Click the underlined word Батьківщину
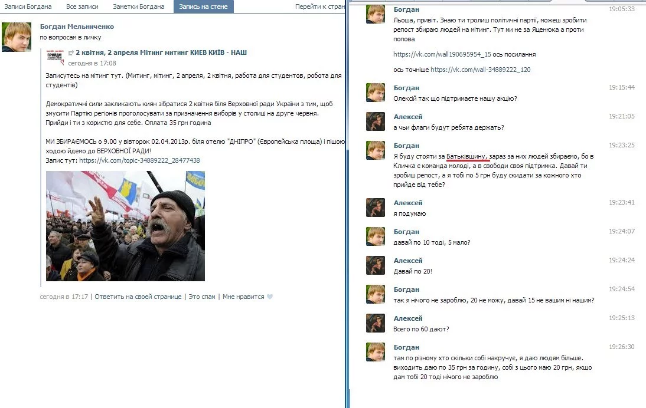This screenshot has height=408, width=646. 466,156
